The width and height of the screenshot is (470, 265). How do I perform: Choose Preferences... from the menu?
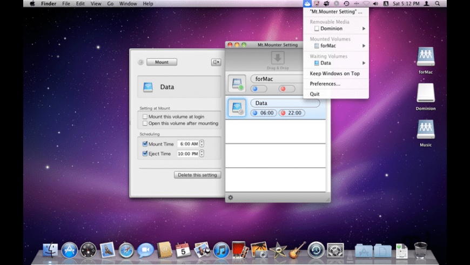tap(325, 84)
